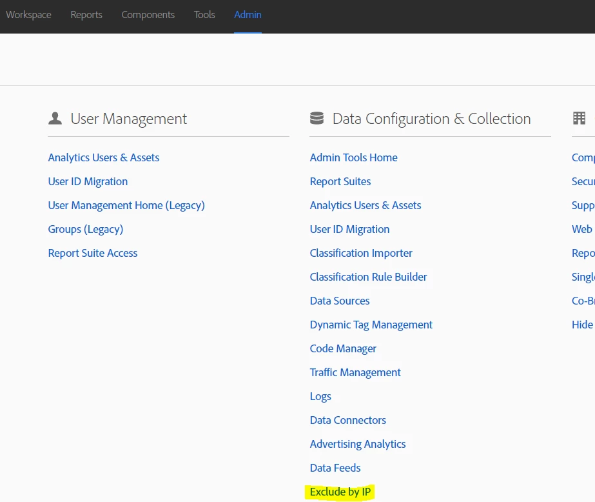Open Data Feeds link

335,468
